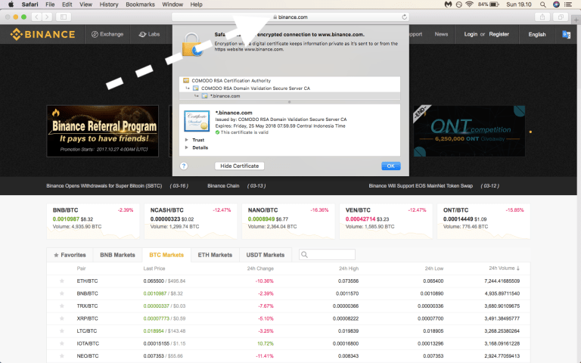Open Spotlight search icon
Viewport: 581px width, 363px height.
(543, 5)
